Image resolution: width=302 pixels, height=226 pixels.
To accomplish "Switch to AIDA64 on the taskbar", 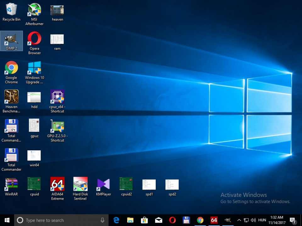I will tap(214, 220).
